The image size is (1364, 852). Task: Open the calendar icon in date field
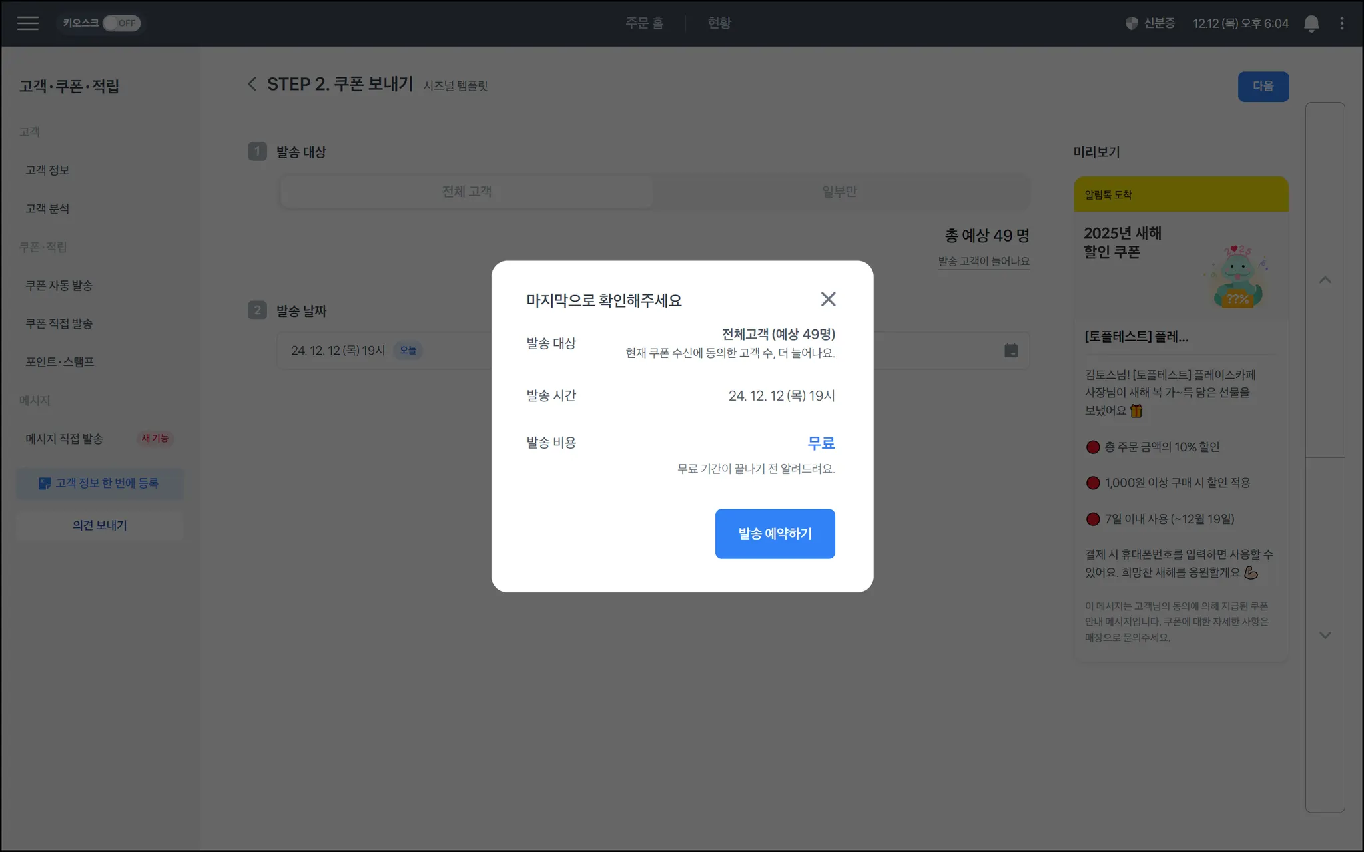[x=1010, y=351]
